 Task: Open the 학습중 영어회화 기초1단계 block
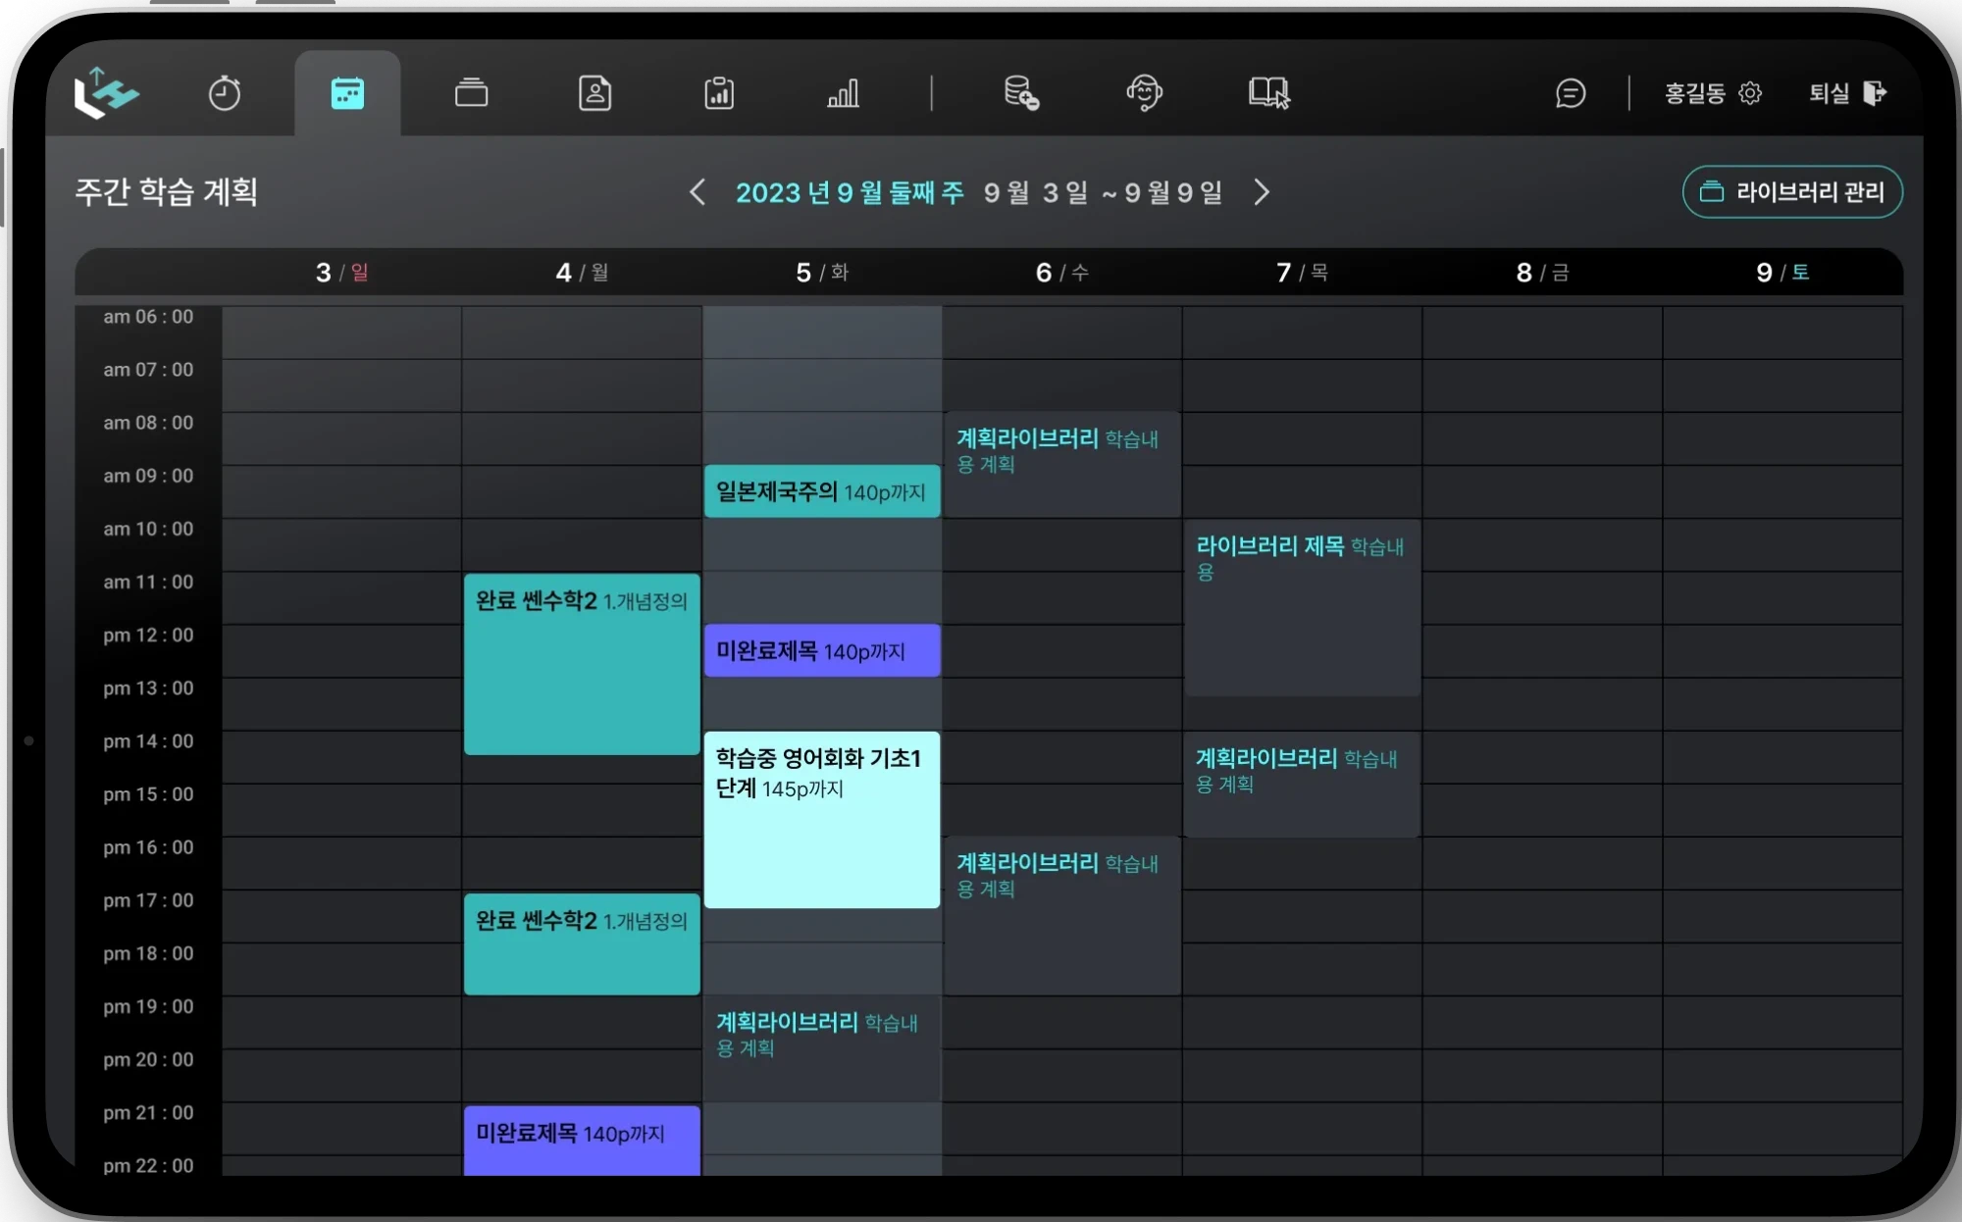pyautogui.click(x=822, y=819)
